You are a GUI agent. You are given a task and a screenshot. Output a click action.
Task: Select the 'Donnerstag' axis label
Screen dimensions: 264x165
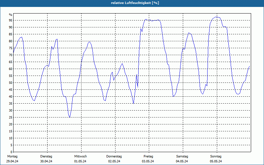[x=114, y=156]
